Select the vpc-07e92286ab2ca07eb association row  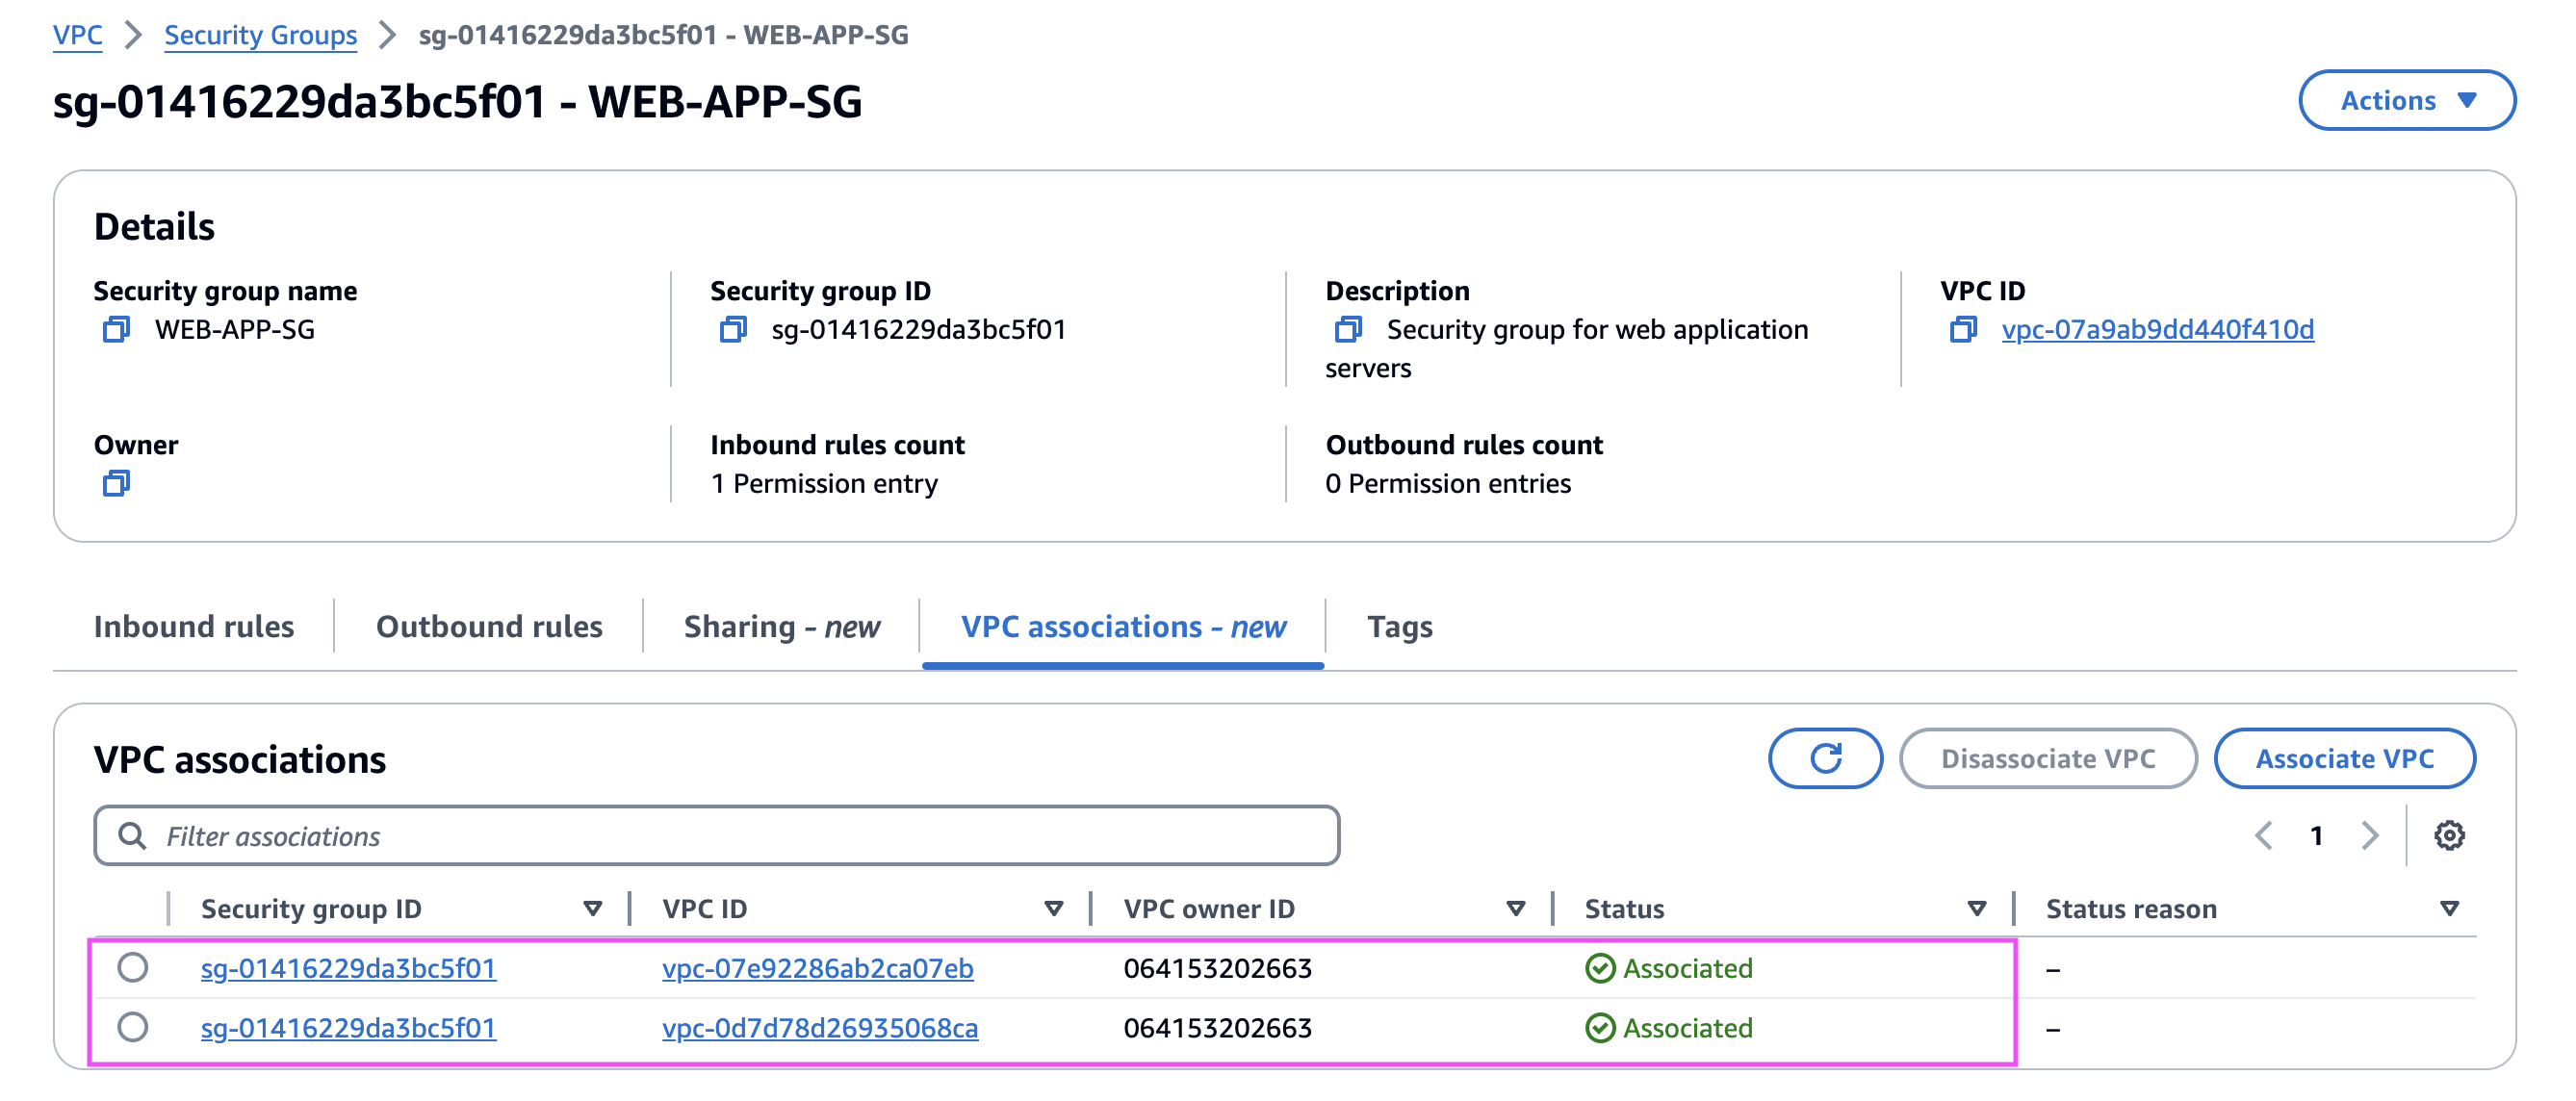point(133,967)
